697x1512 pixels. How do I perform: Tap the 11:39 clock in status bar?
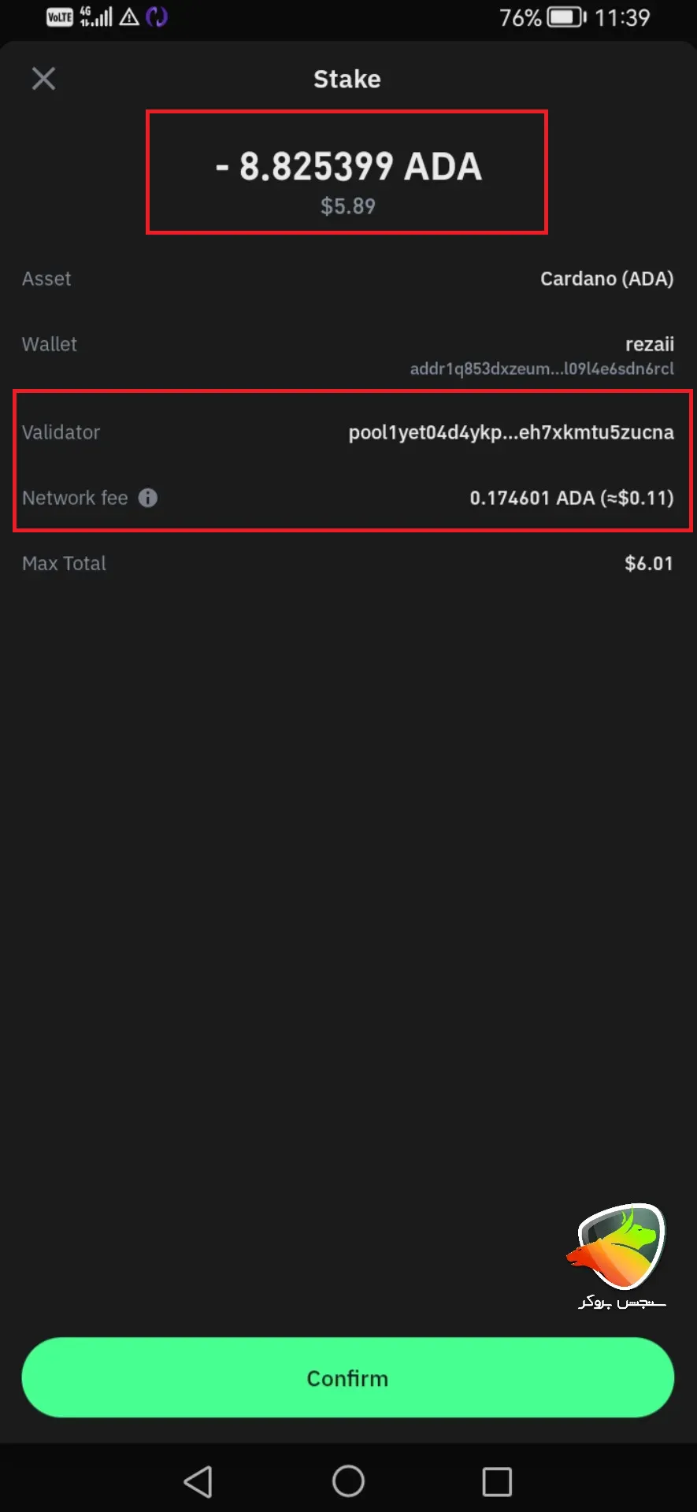pyautogui.click(x=622, y=17)
